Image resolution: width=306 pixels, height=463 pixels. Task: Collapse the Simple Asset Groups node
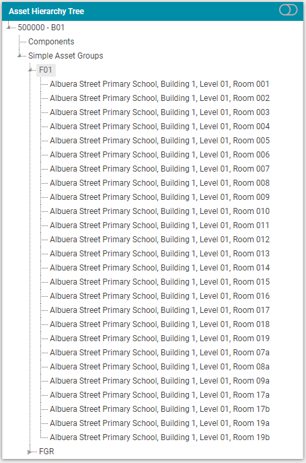coord(20,55)
